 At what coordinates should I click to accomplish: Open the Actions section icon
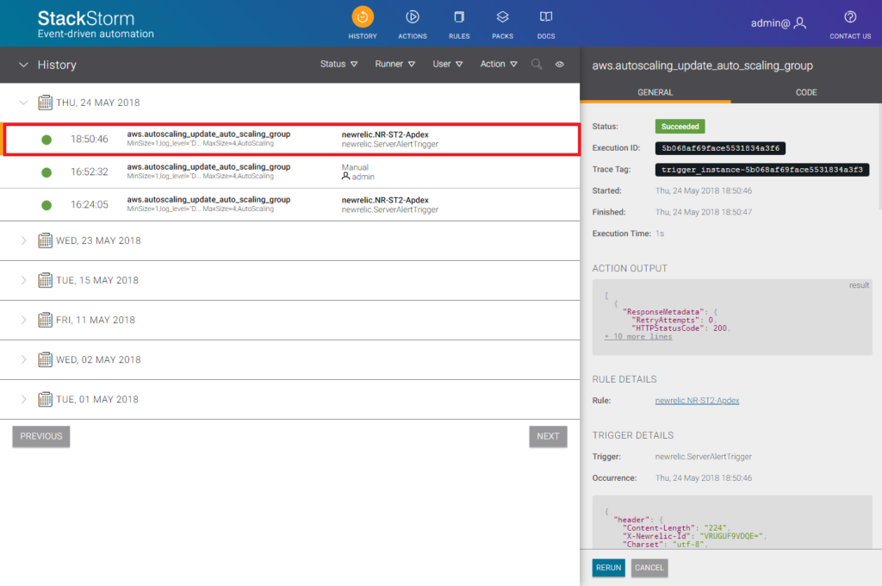[413, 17]
